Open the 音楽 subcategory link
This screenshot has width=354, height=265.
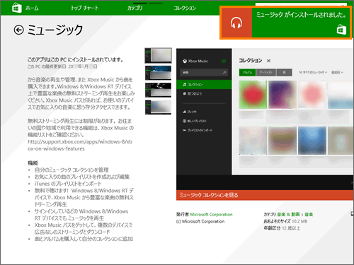tap(309, 214)
